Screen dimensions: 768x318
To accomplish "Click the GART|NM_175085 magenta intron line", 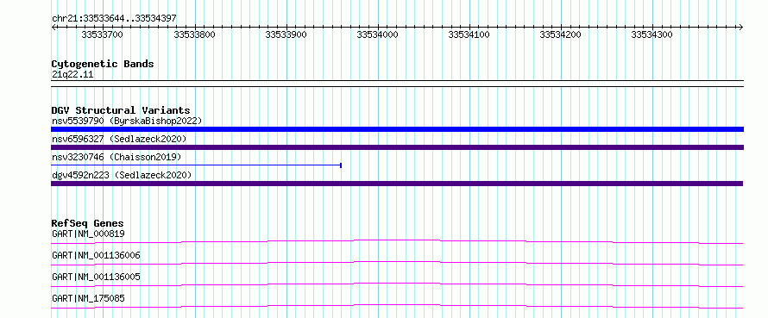I will tap(397, 306).
